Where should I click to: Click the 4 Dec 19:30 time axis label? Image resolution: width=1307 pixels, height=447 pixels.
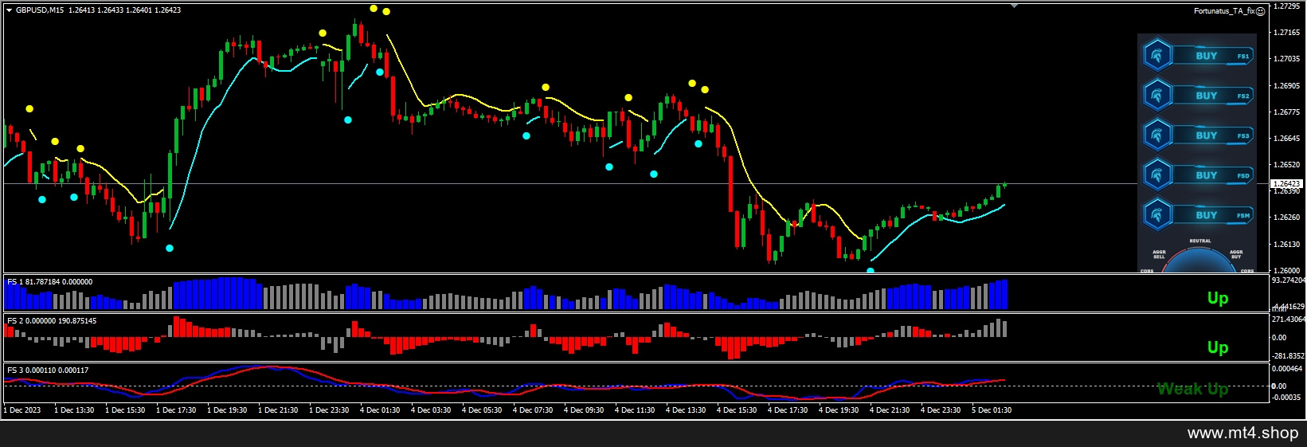coord(839,410)
